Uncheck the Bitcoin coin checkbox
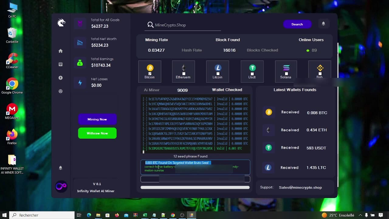 (150, 74)
